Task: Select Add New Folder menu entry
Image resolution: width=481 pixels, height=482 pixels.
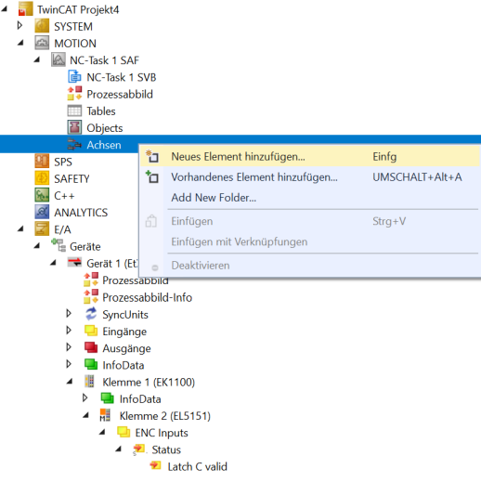Action: tap(309, 197)
